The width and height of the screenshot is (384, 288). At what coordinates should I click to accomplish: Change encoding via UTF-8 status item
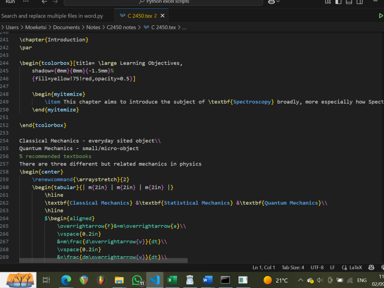(x=317, y=268)
